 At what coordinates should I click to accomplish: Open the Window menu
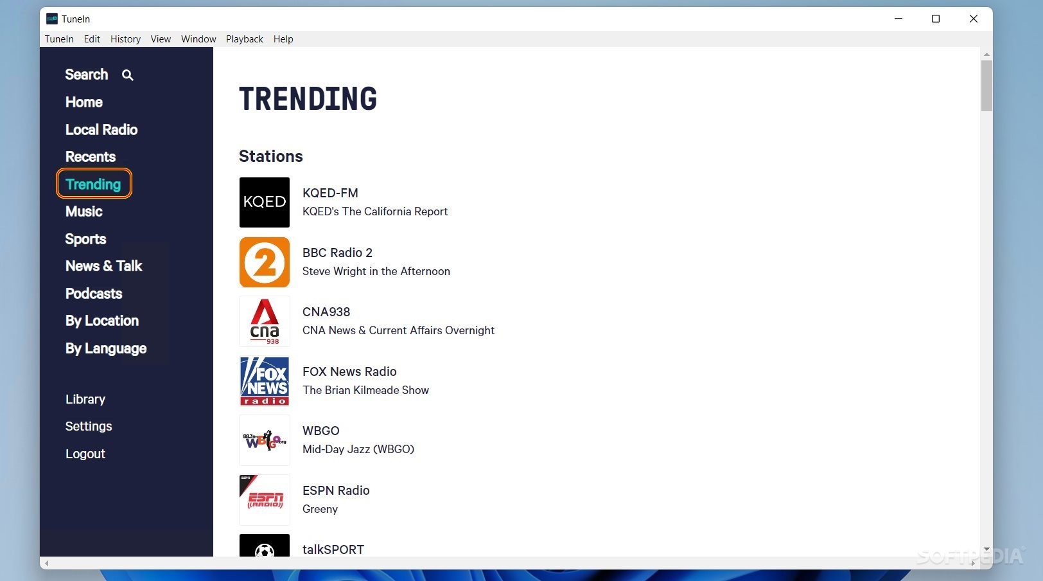pos(198,39)
